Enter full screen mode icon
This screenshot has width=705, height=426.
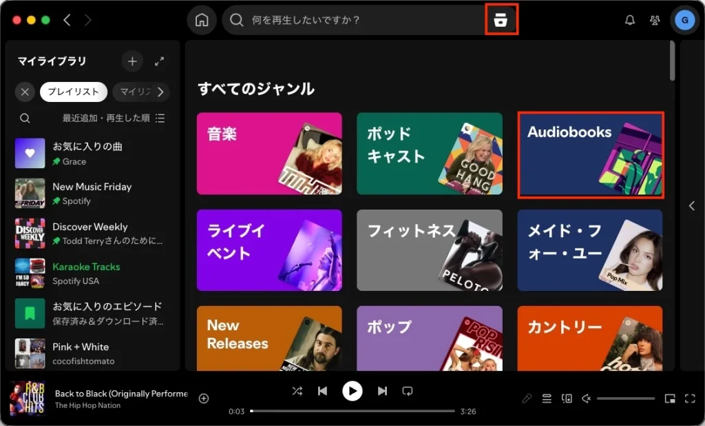tap(690, 398)
